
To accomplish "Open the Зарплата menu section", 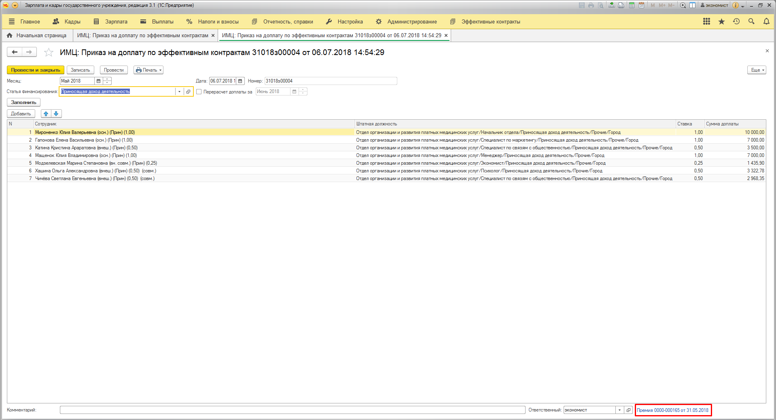I will click(x=111, y=21).
